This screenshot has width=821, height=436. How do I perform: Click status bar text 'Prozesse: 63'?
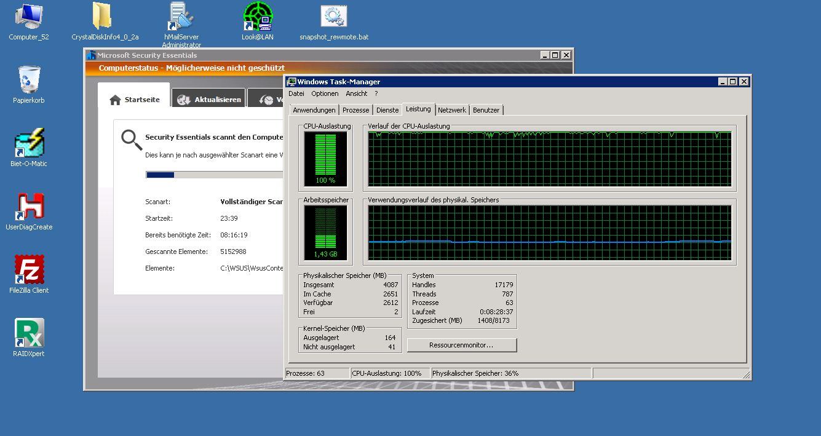[x=305, y=373]
